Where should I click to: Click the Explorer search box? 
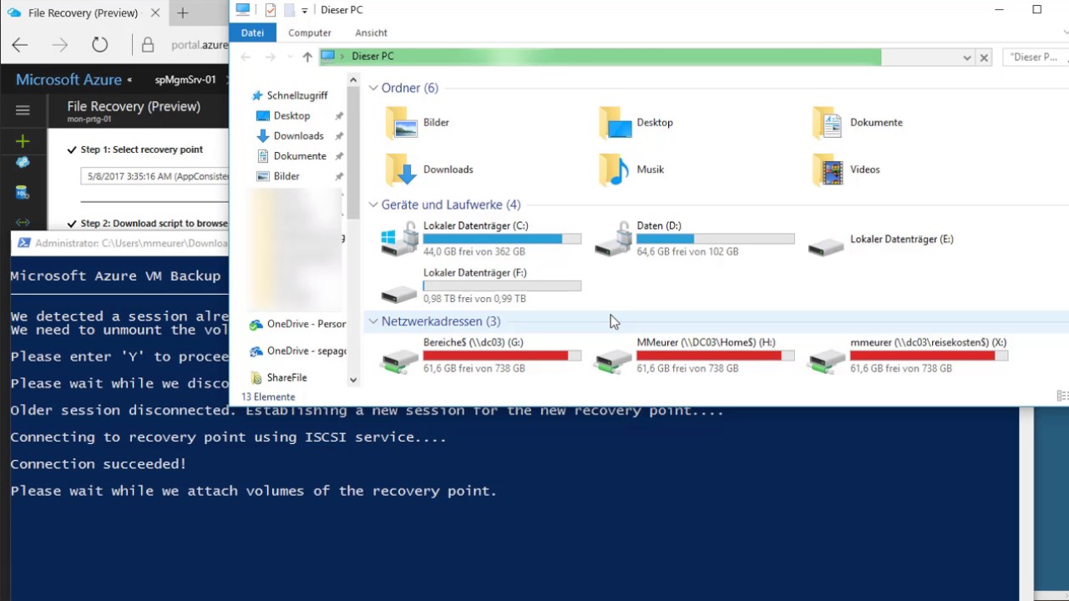pos(1036,58)
